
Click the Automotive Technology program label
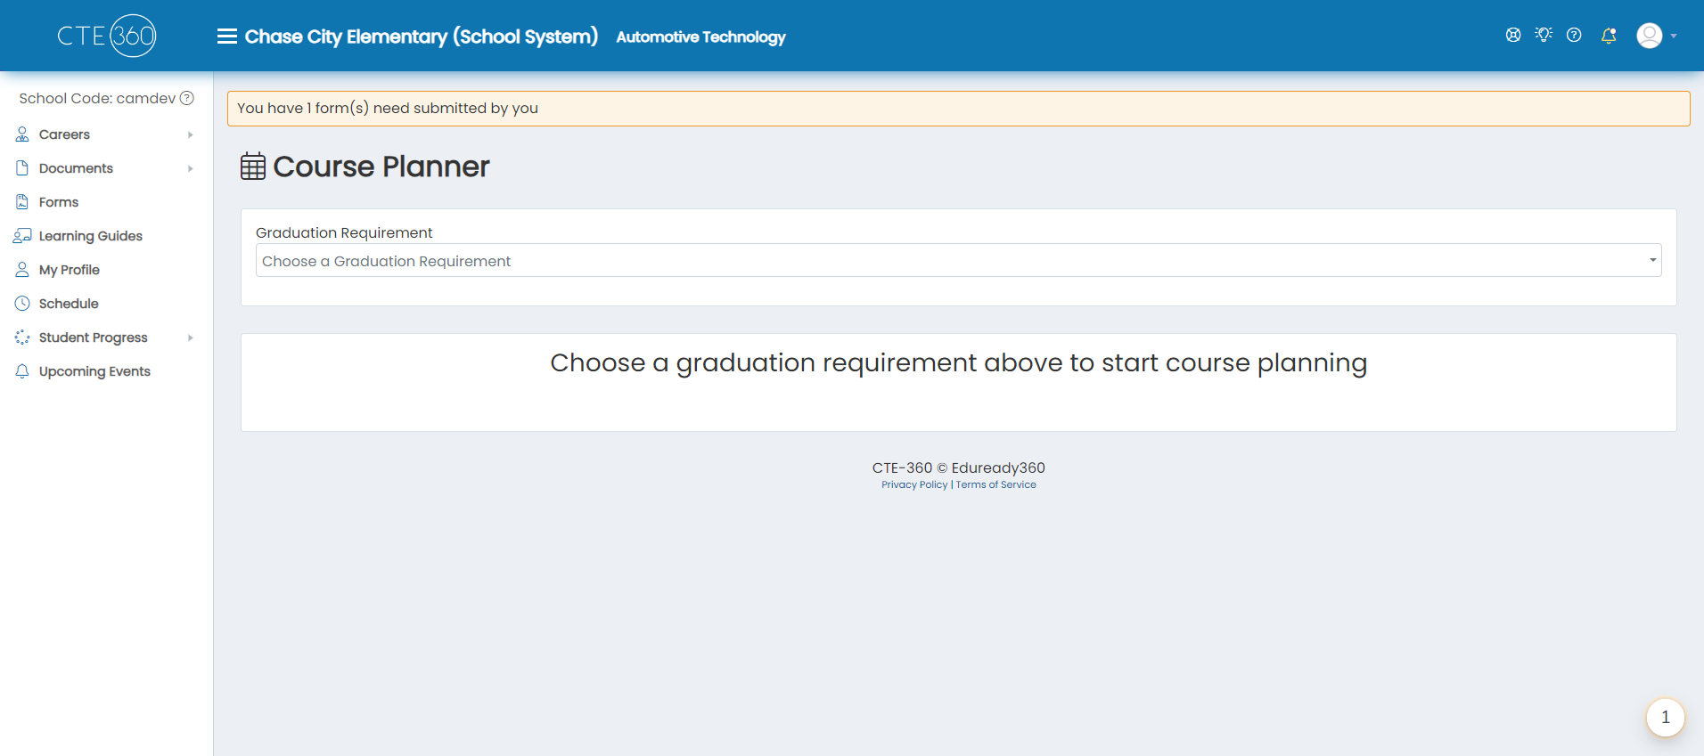[700, 37]
